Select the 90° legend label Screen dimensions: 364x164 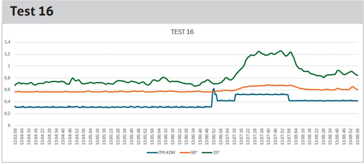coord(194,153)
